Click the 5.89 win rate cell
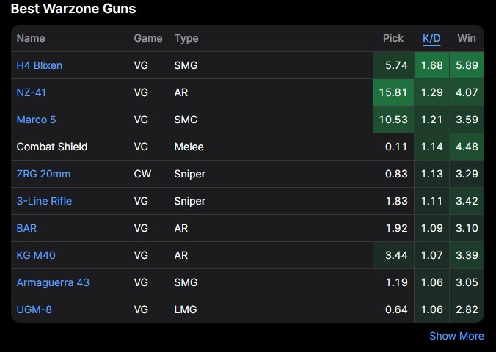The height and width of the screenshot is (352, 496). tap(467, 65)
